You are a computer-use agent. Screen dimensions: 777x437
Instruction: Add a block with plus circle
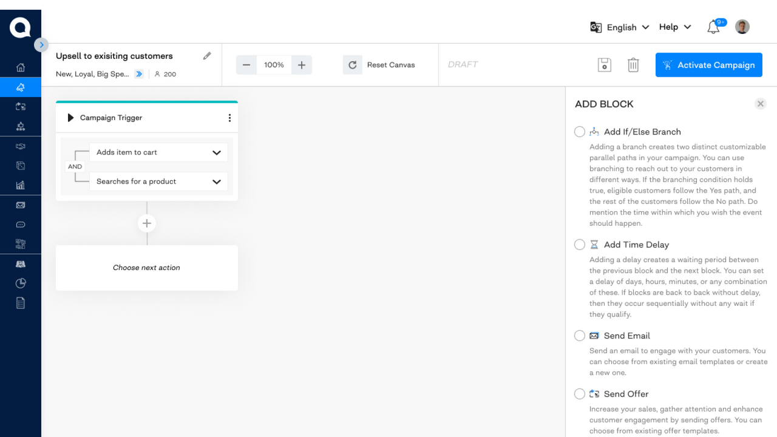[x=146, y=223]
